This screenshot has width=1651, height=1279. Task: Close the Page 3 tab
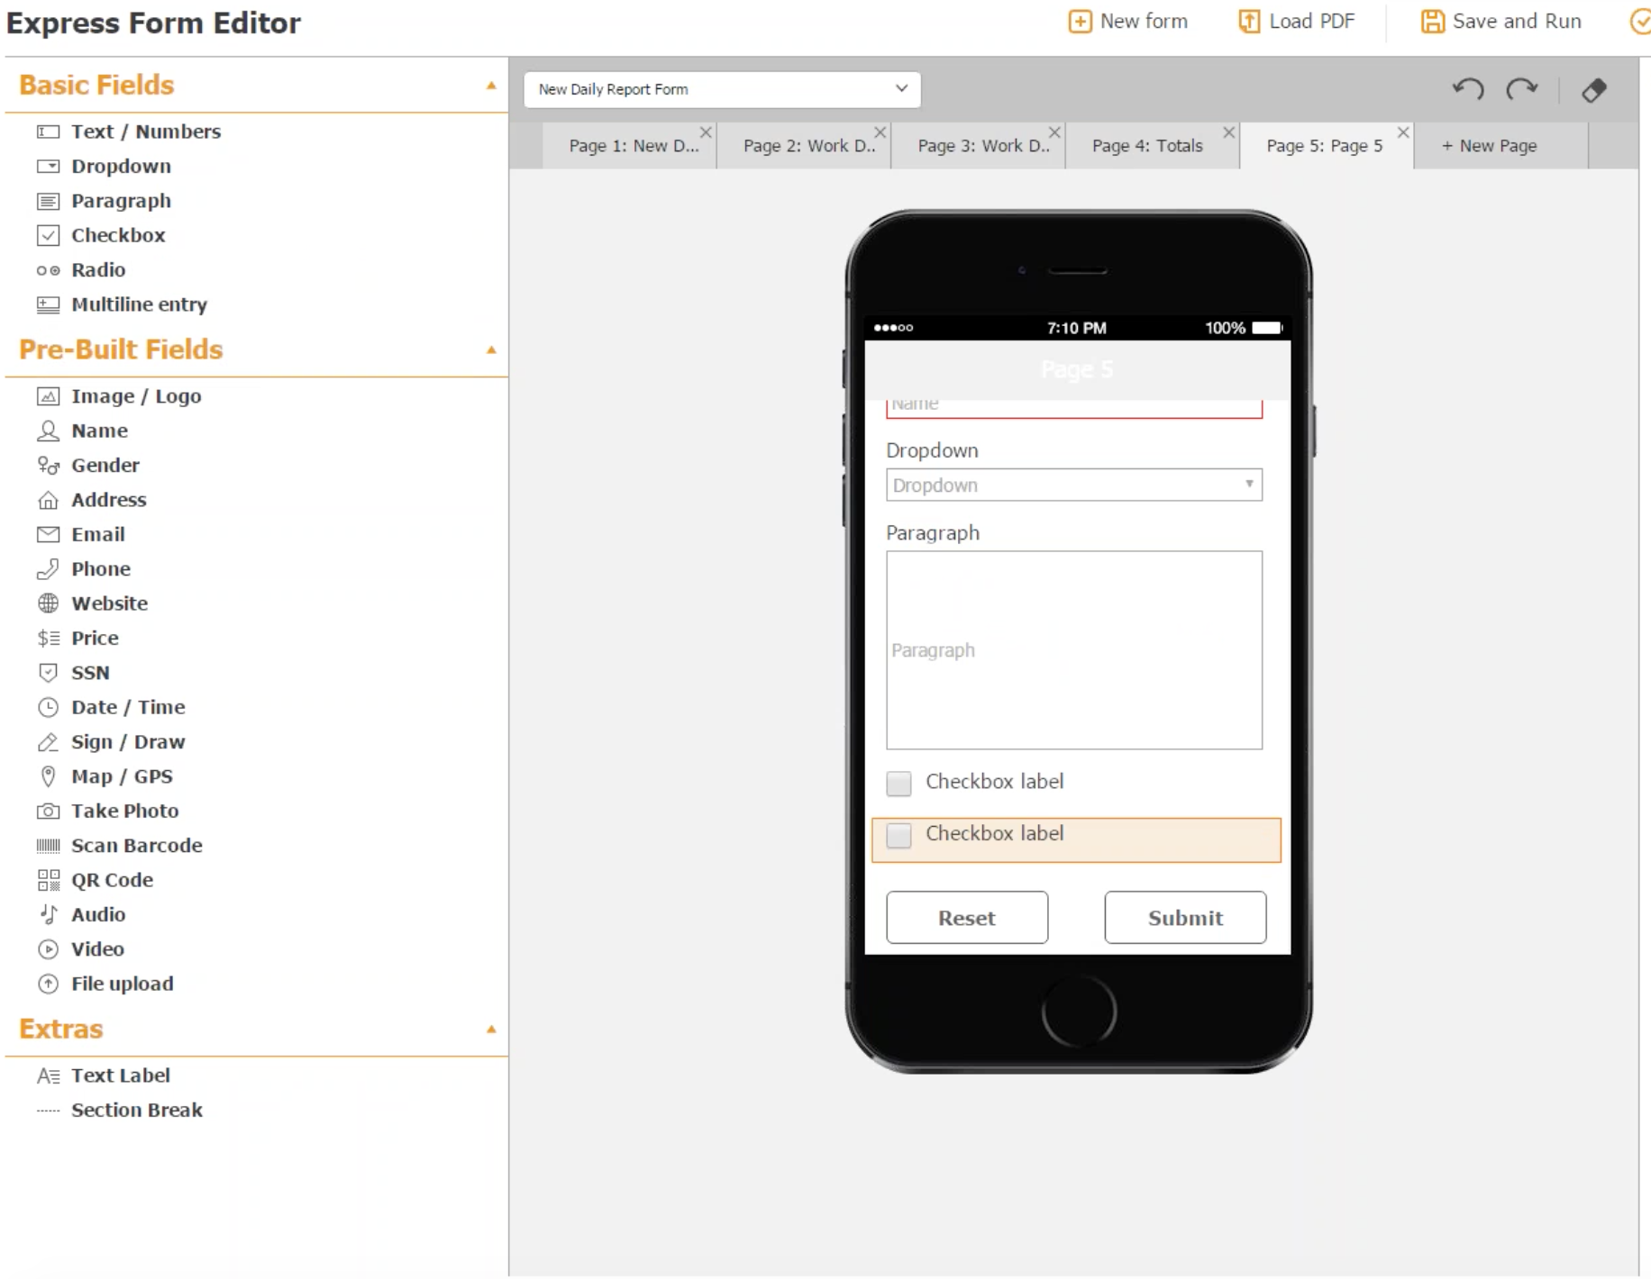click(x=1054, y=132)
